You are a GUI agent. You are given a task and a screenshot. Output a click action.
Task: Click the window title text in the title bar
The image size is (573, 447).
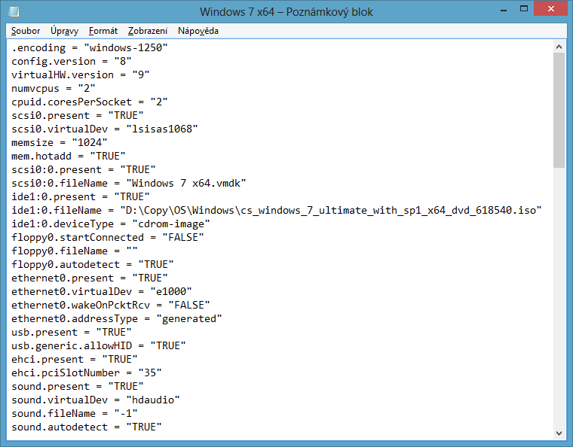286,12
